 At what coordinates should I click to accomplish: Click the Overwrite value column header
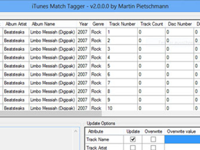pyautogui.click(x=182, y=131)
